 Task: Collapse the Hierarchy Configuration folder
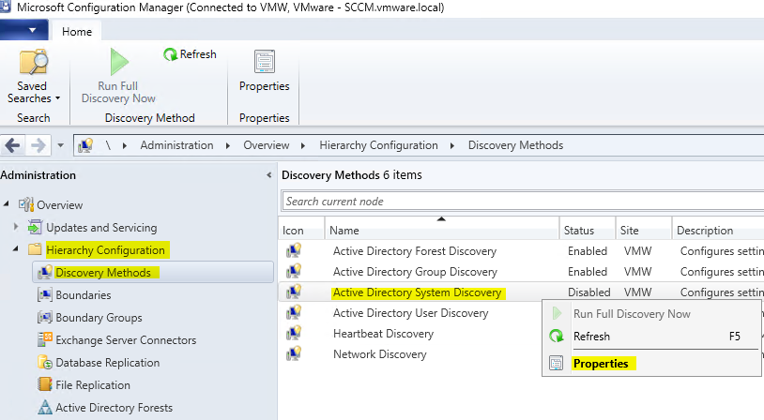(16, 250)
